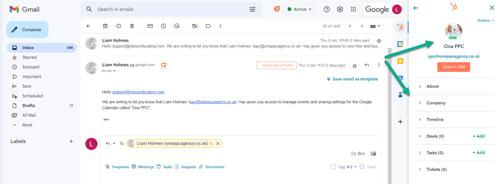The width and height of the screenshot is (499, 184).
Task: Open the Active status dropdown
Action: [300, 9]
